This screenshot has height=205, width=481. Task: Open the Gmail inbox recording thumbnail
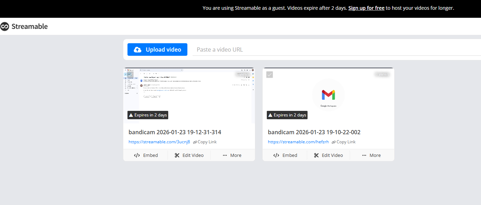189,96
